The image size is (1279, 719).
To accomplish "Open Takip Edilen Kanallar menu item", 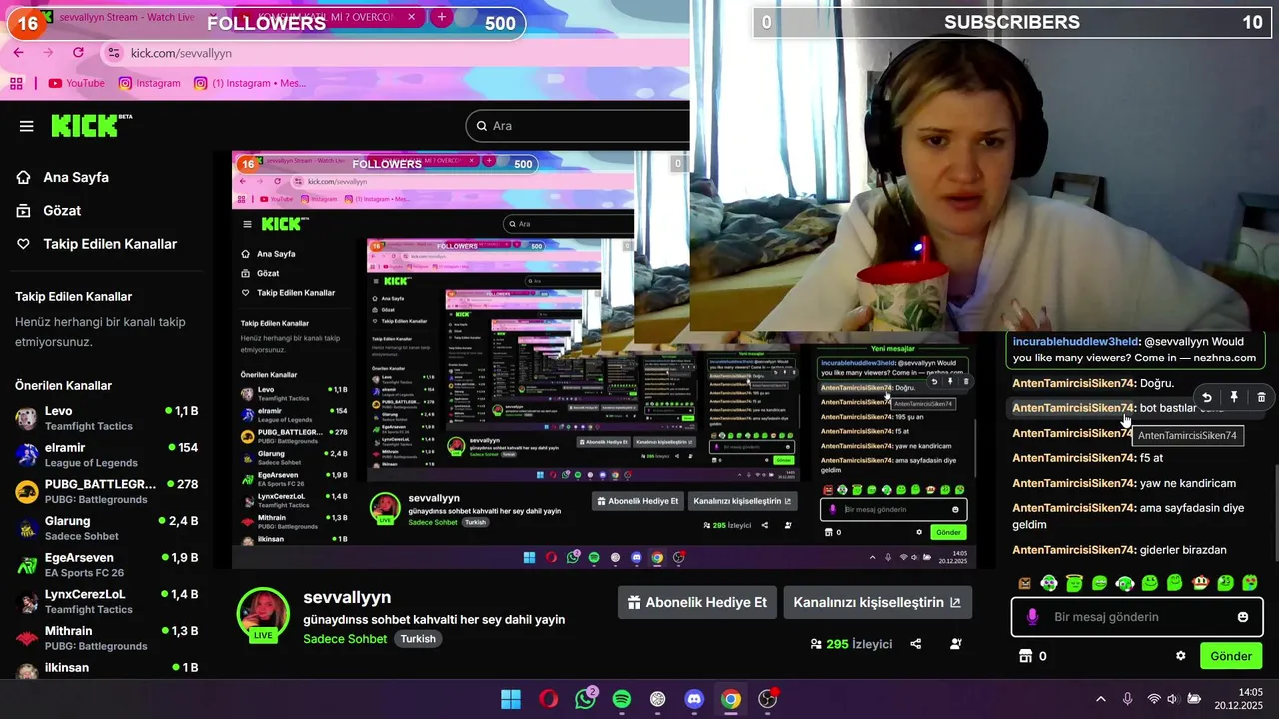I will [97, 244].
